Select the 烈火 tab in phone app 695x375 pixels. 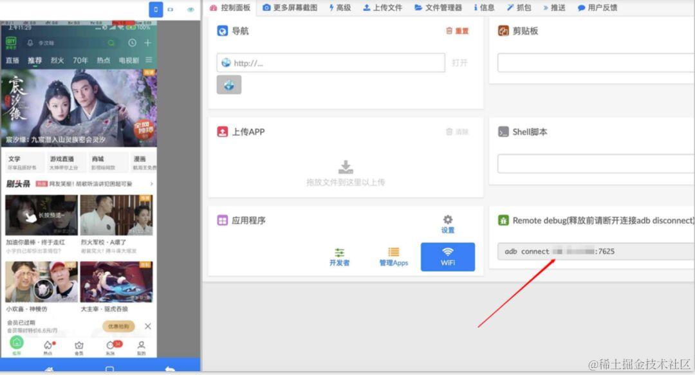57,60
